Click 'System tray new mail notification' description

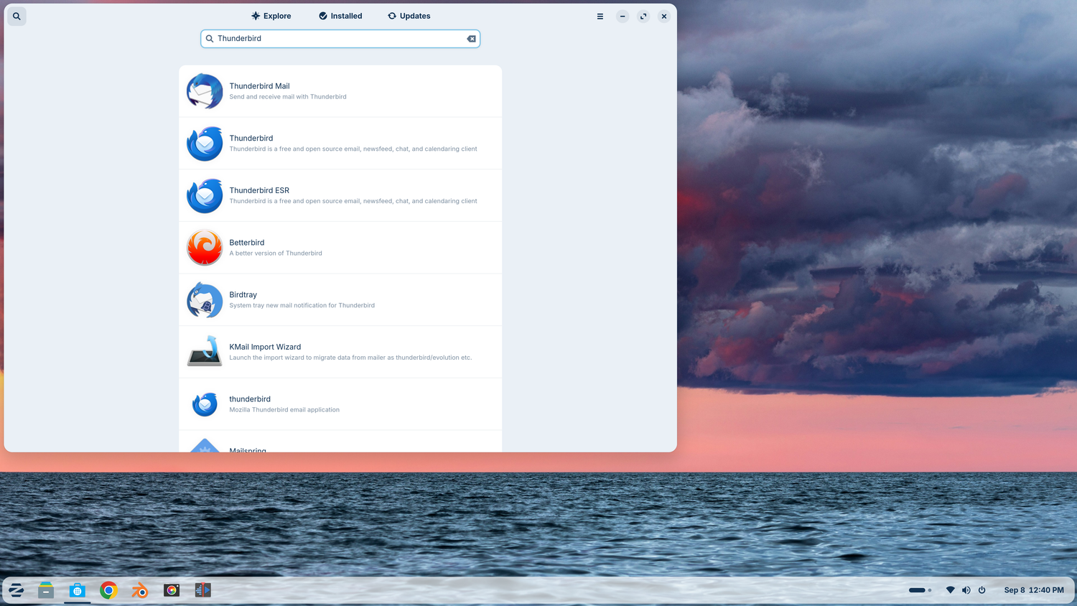pyautogui.click(x=302, y=306)
